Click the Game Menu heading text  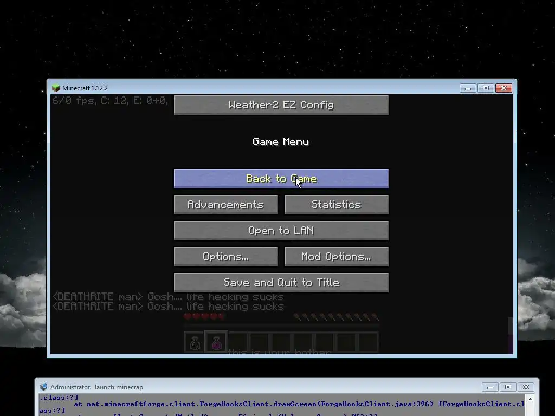[281, 142]
